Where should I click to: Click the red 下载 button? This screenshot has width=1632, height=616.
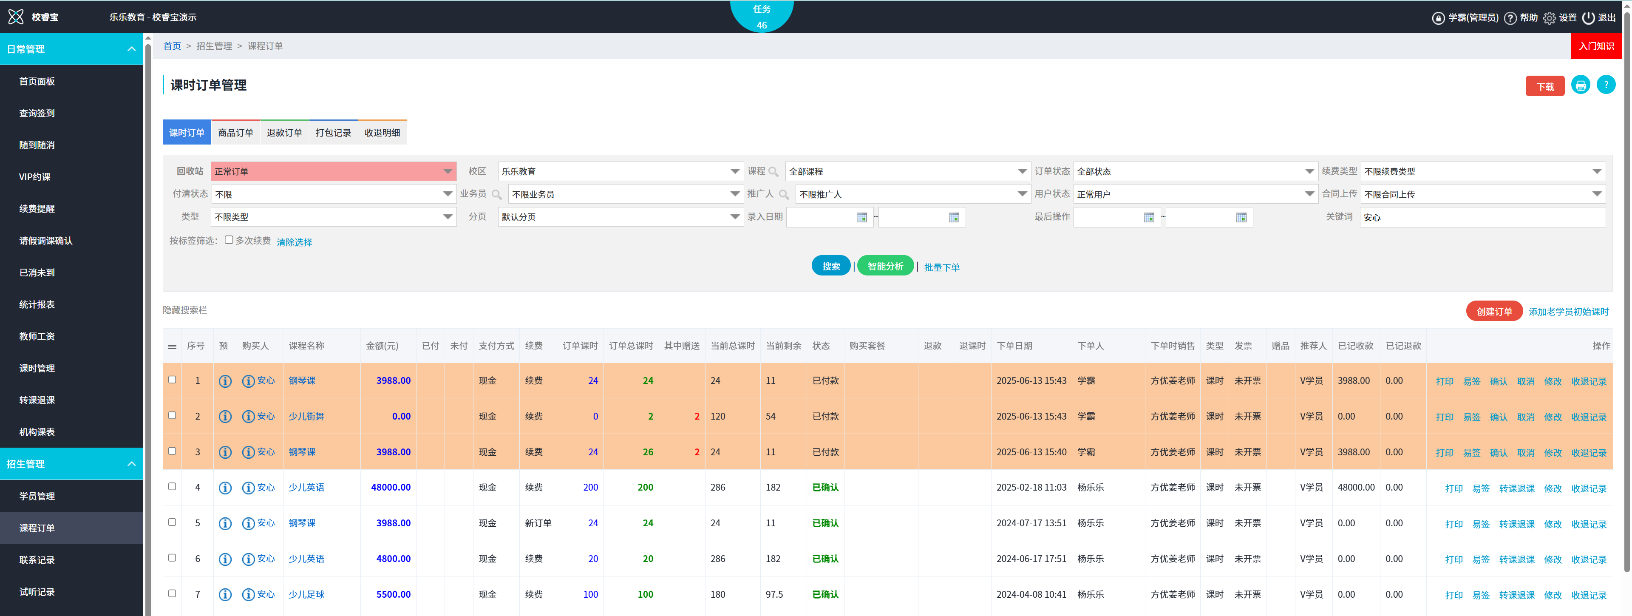(x=1544, y=86)
